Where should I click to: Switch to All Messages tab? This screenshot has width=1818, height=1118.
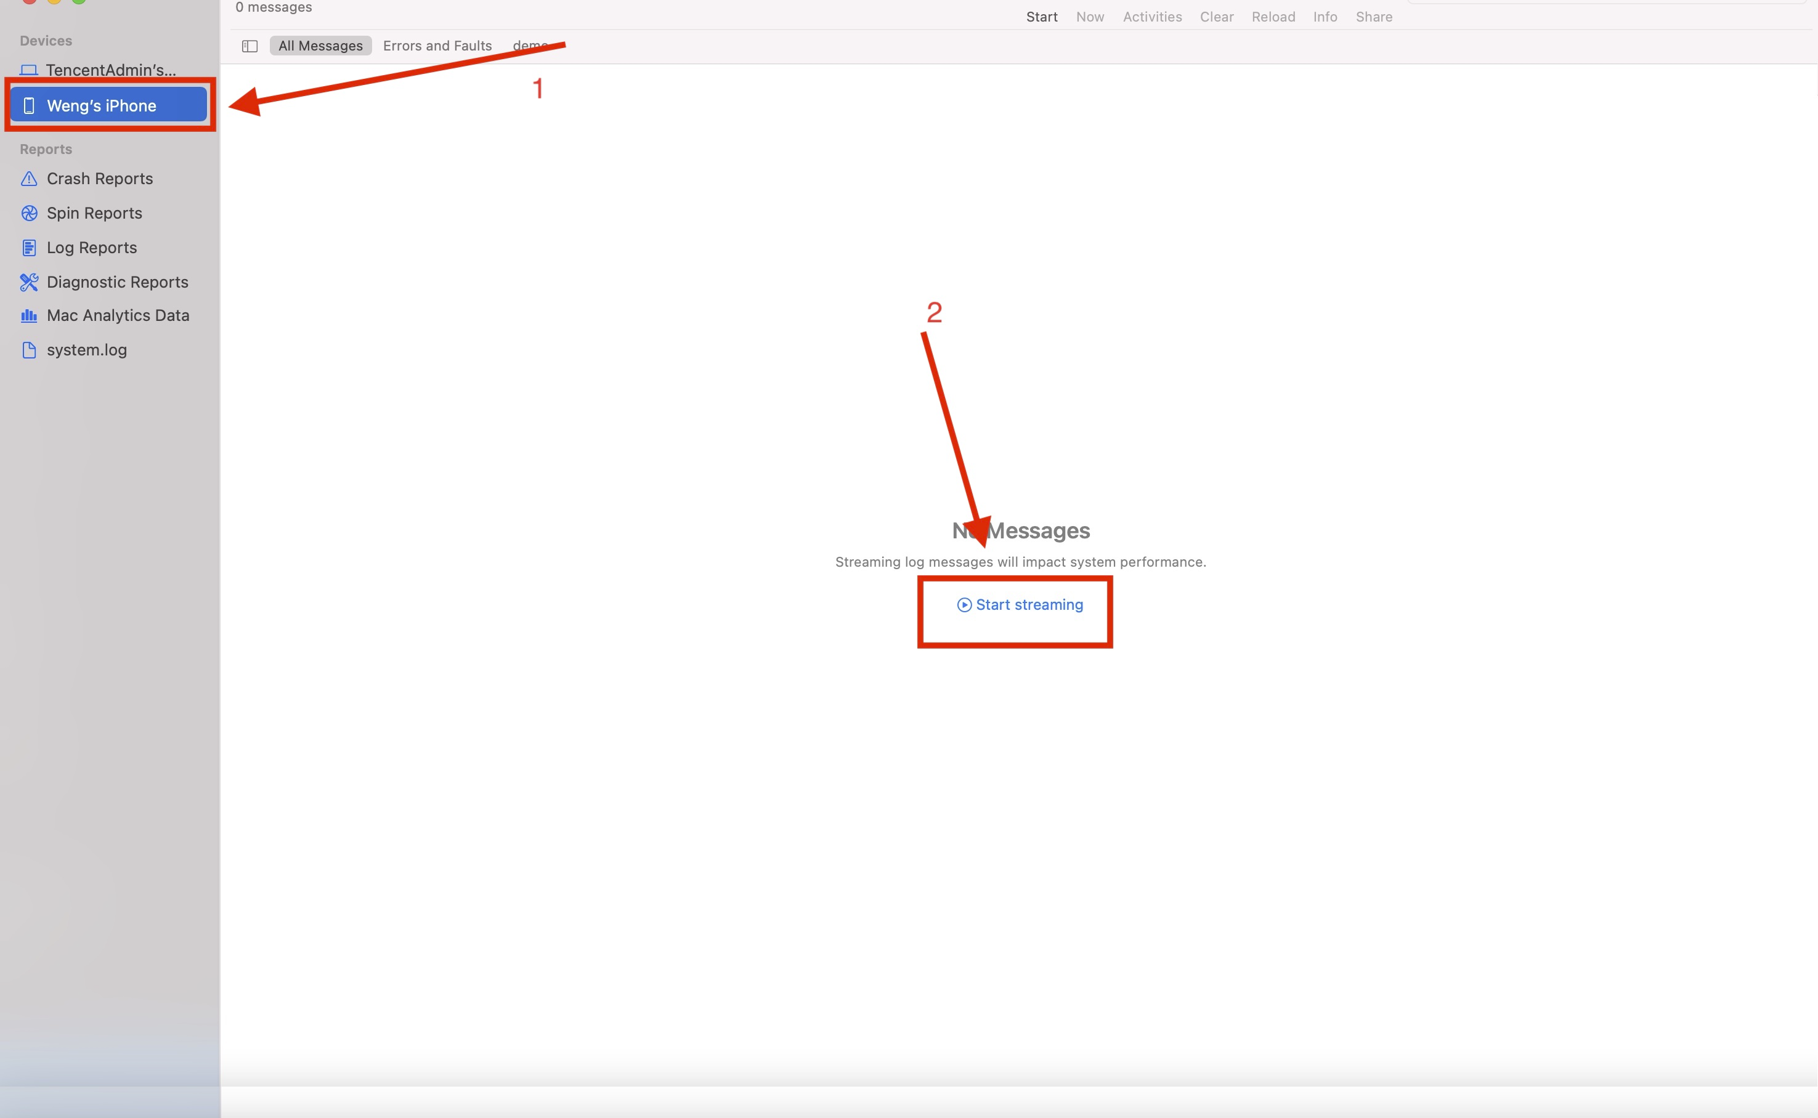point(321,46)
